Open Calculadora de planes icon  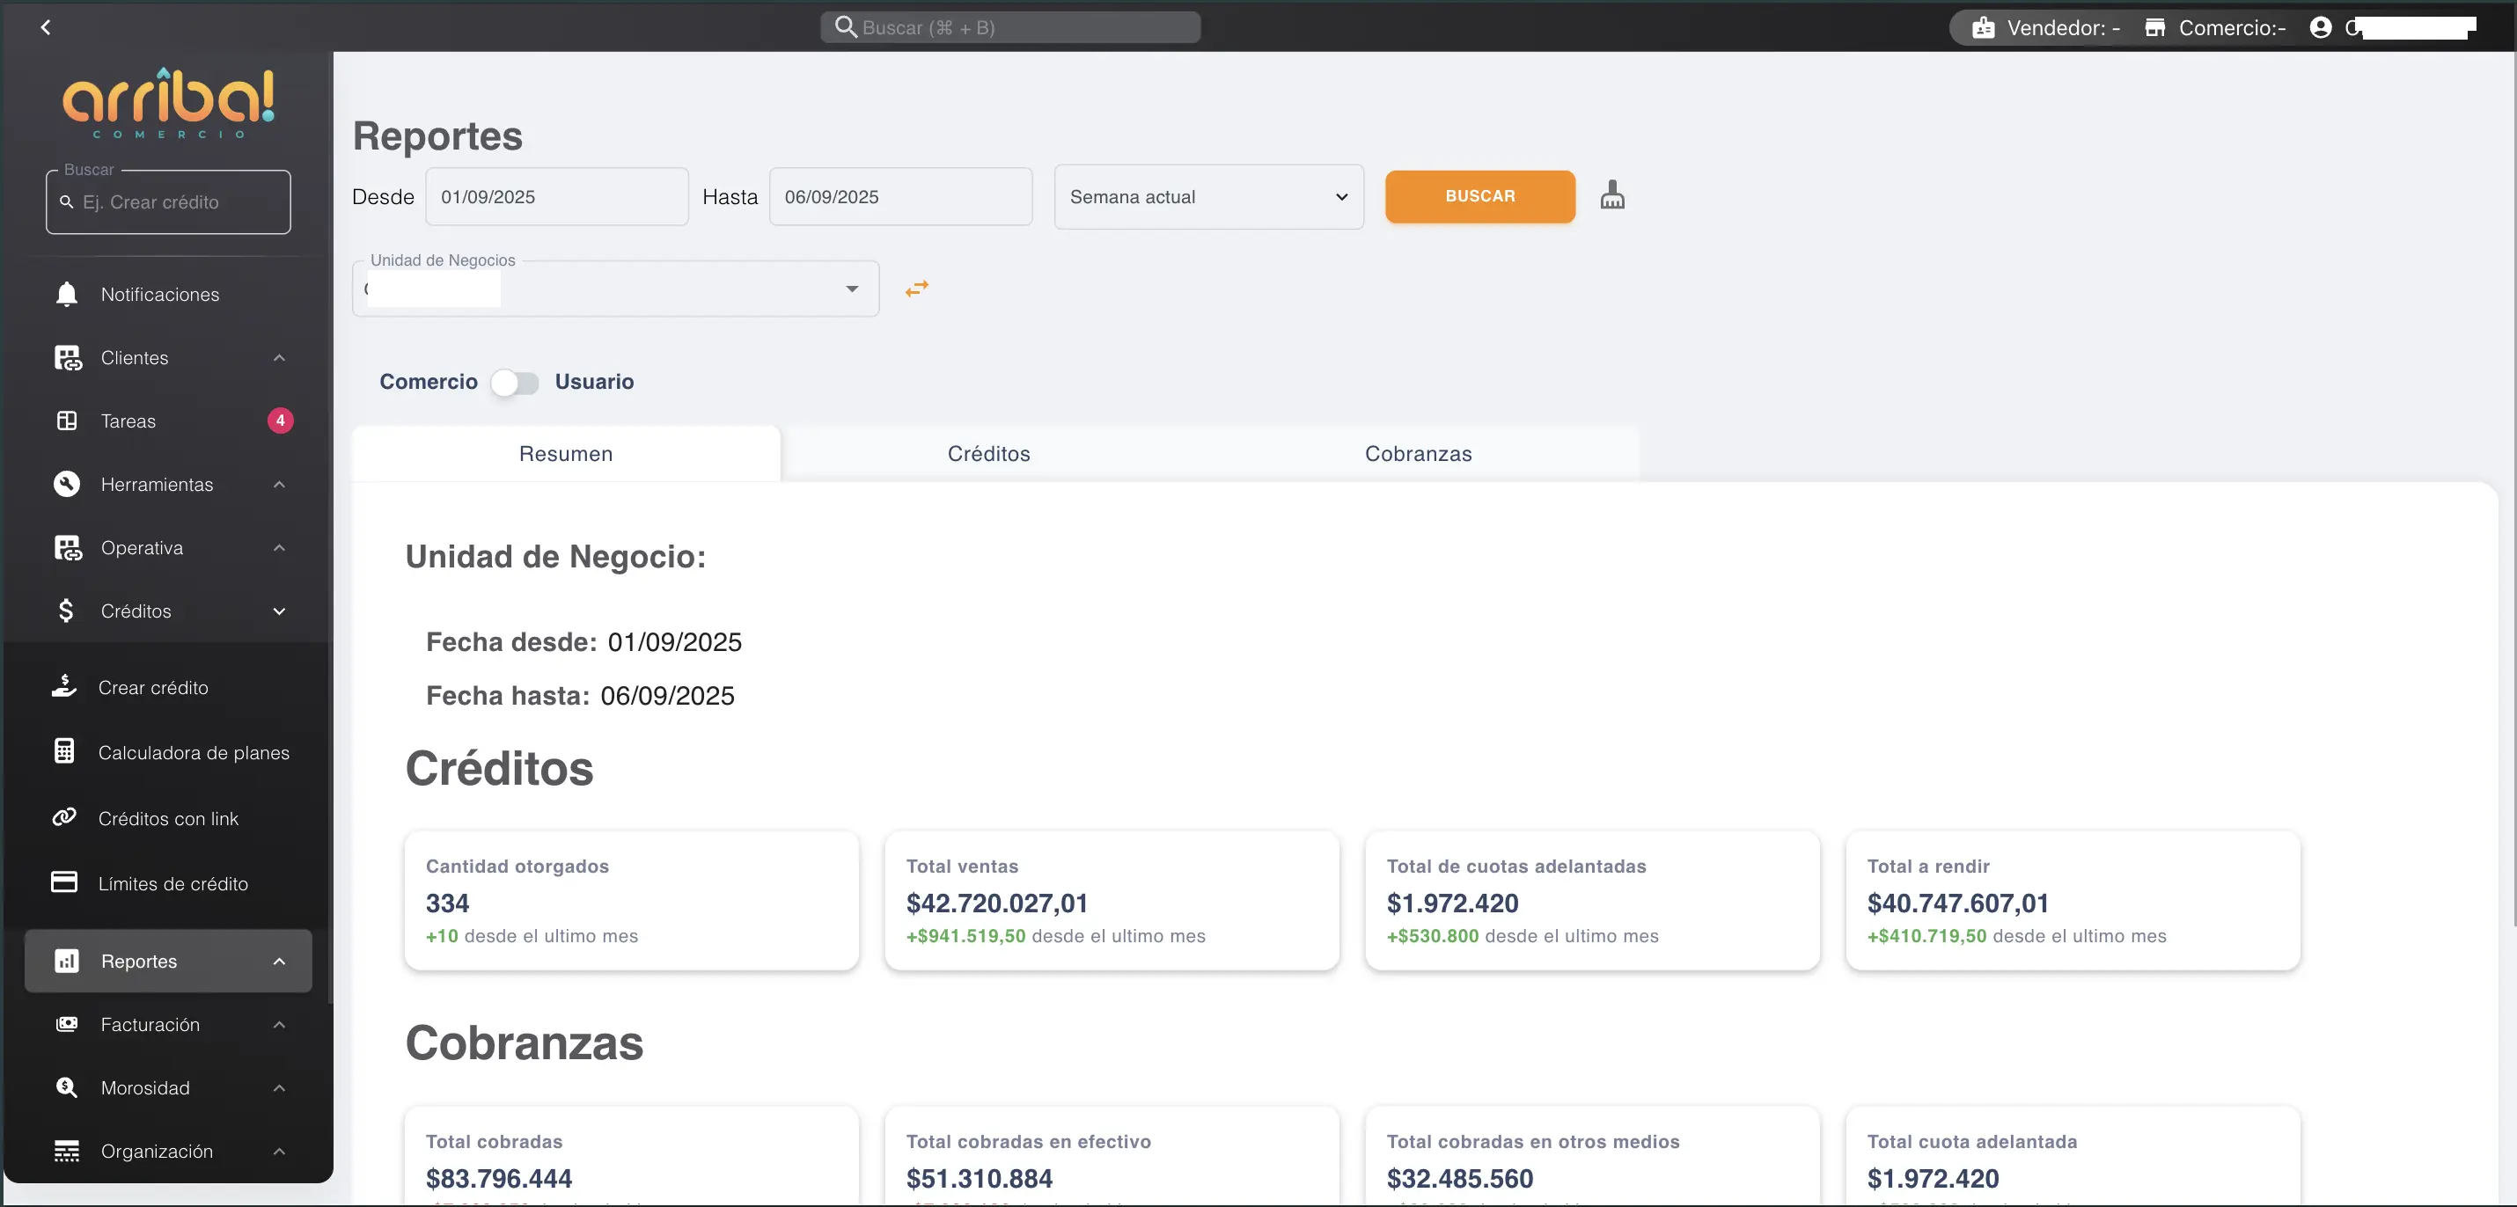coord(64,751)
